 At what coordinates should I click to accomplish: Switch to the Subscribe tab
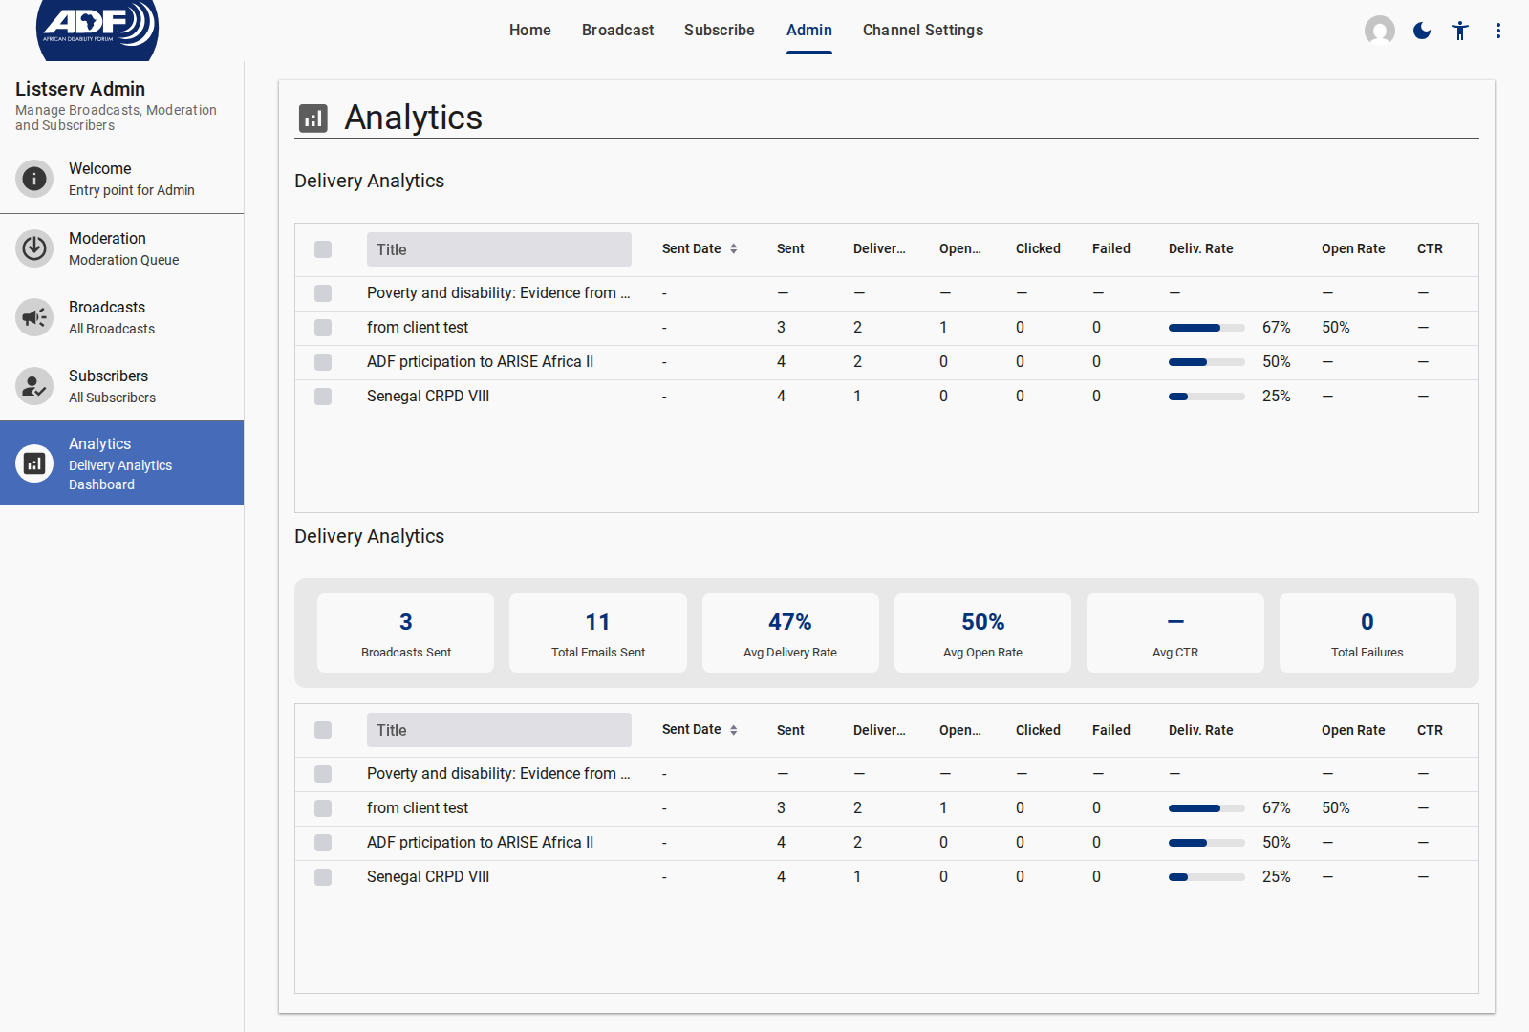pyautogui.click(x=720, y=31)
